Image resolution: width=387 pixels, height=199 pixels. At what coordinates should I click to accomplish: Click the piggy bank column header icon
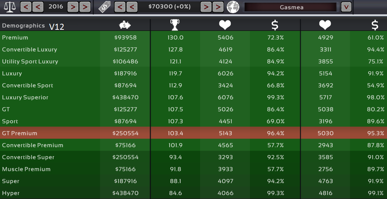125,25
